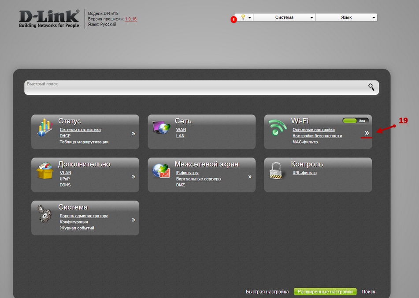Open Пароль администратора link
Screen dimensions: 419x298
click(84, 216)
